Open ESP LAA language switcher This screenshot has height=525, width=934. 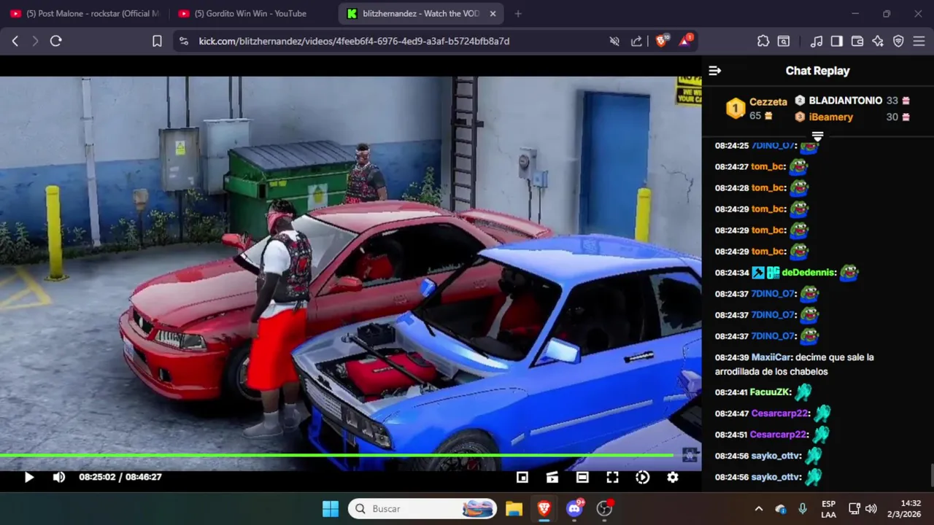(x=828, y=508)
